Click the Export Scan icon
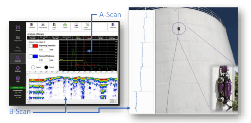 pyautogui.click(x=54, y=25)
